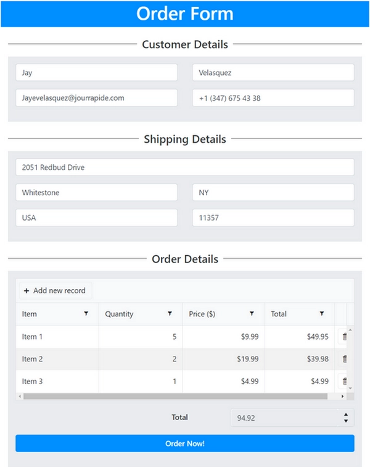Click the horizontal scrollbar left arrow
The width and height of the screenshot is (370, 467).
[20, 397]
